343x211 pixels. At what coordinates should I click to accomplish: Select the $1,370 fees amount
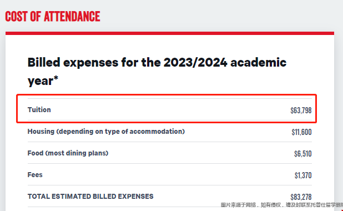click(303, 175)
